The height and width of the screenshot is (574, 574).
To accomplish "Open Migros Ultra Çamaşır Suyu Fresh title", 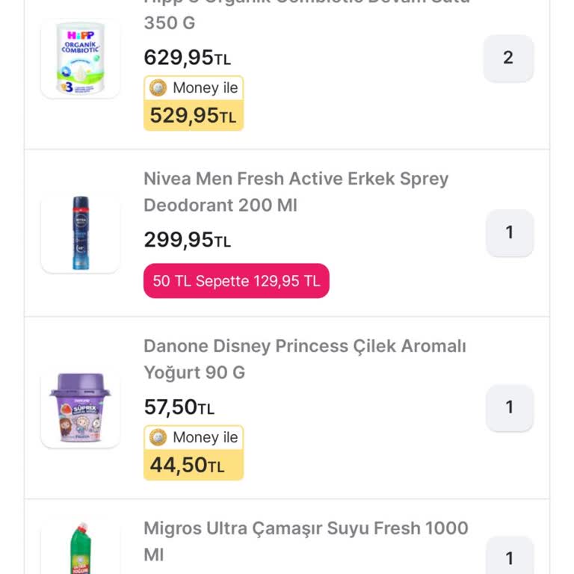I will point(306,541).
